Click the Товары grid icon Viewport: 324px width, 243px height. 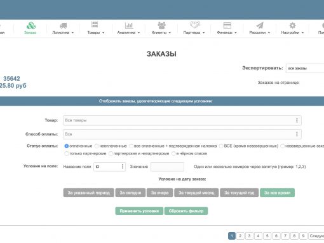(95, 25)
